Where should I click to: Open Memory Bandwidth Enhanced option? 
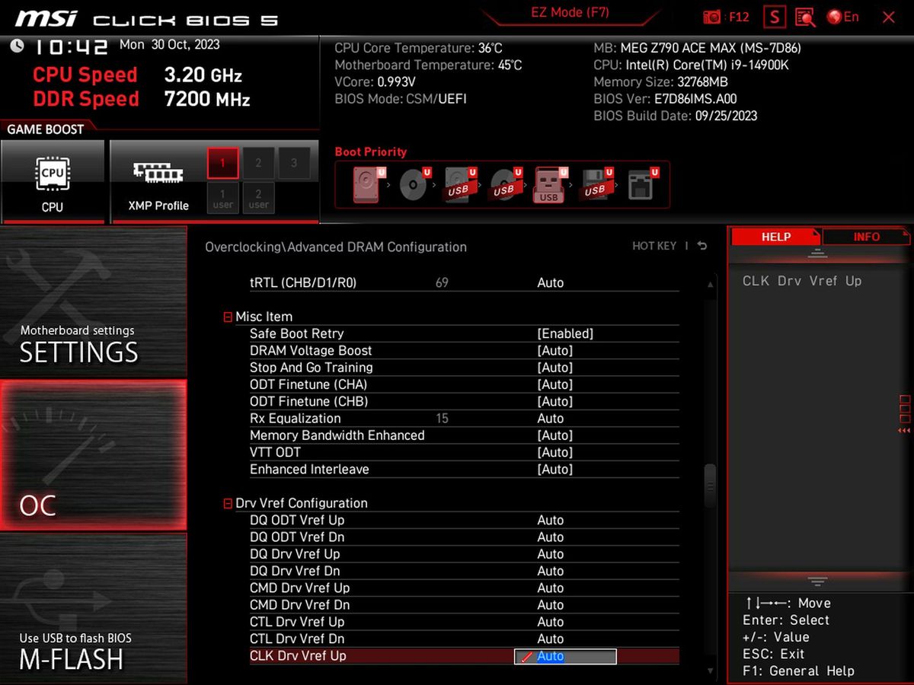pyautogui.click(x=464, y=435)
